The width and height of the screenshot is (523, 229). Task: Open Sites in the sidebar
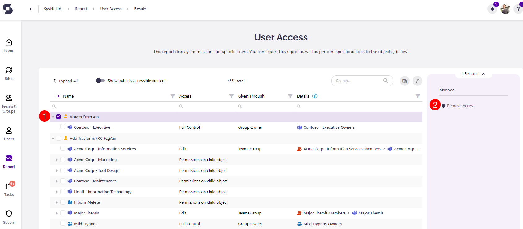click(9, 74)
